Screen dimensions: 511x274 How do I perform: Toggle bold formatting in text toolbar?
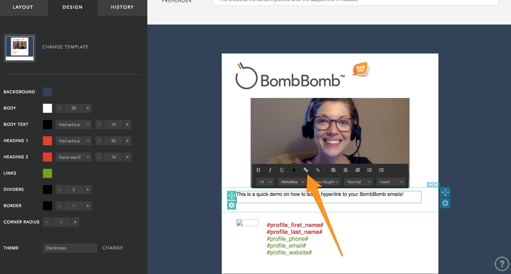258,170
